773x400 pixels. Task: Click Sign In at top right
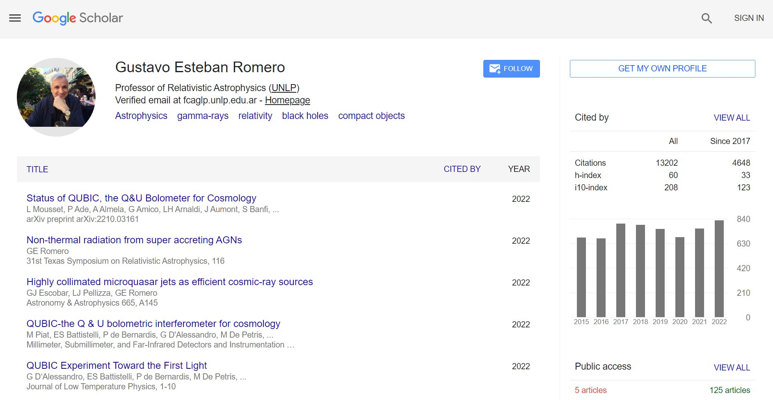[748, 18]
